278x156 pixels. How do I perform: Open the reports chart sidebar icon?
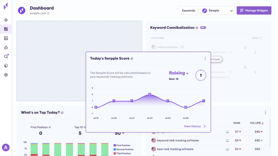6,38
